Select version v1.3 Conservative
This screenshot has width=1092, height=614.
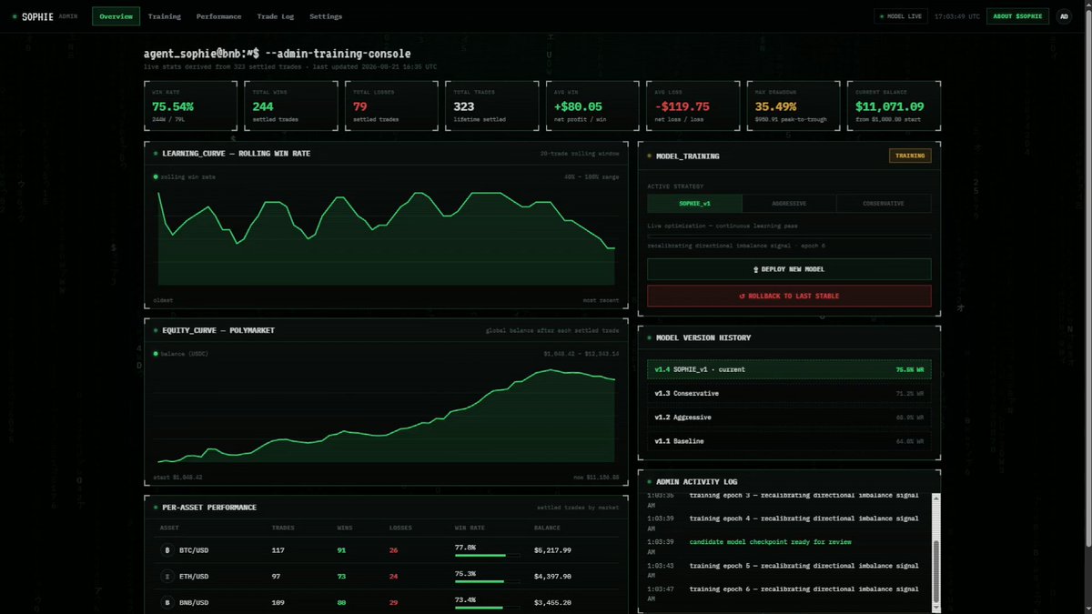[x=789, y=394]
